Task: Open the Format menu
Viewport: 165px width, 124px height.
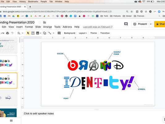Action: (29, 27)
